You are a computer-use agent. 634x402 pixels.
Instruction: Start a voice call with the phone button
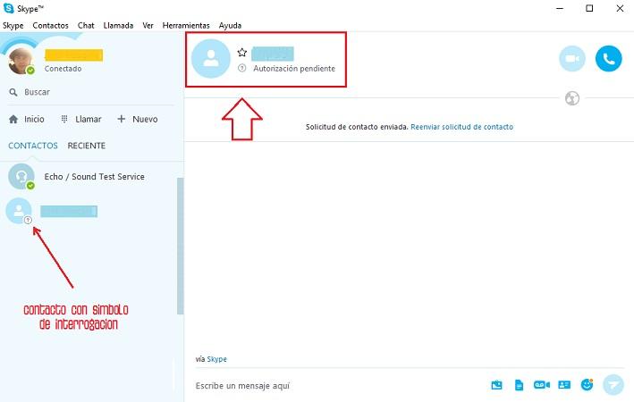(608, 59)
